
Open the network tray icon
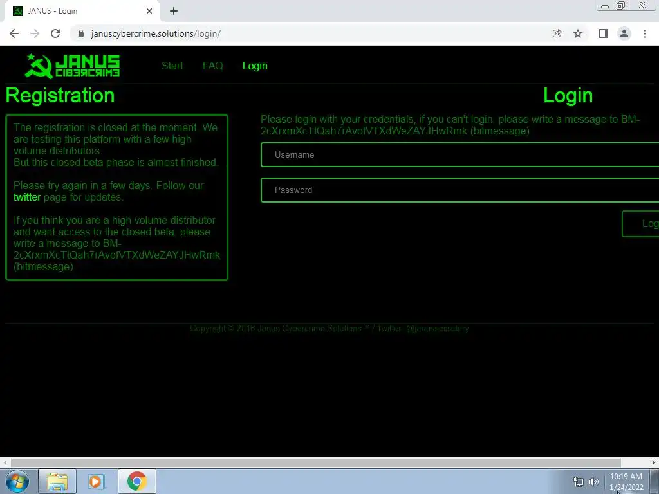click(x=579, y=482)
